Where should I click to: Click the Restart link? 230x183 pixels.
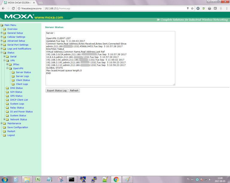[x=11, y=131]
